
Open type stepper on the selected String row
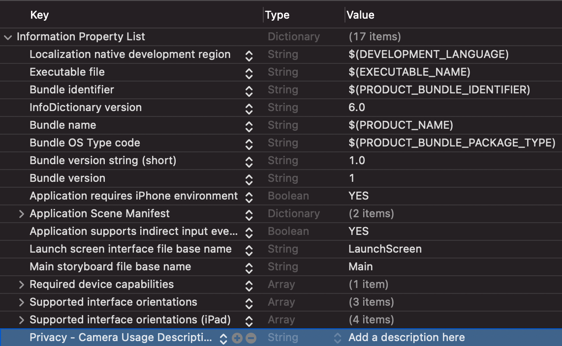338,338
